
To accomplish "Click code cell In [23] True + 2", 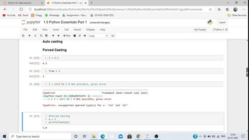I will pos(132,71).
